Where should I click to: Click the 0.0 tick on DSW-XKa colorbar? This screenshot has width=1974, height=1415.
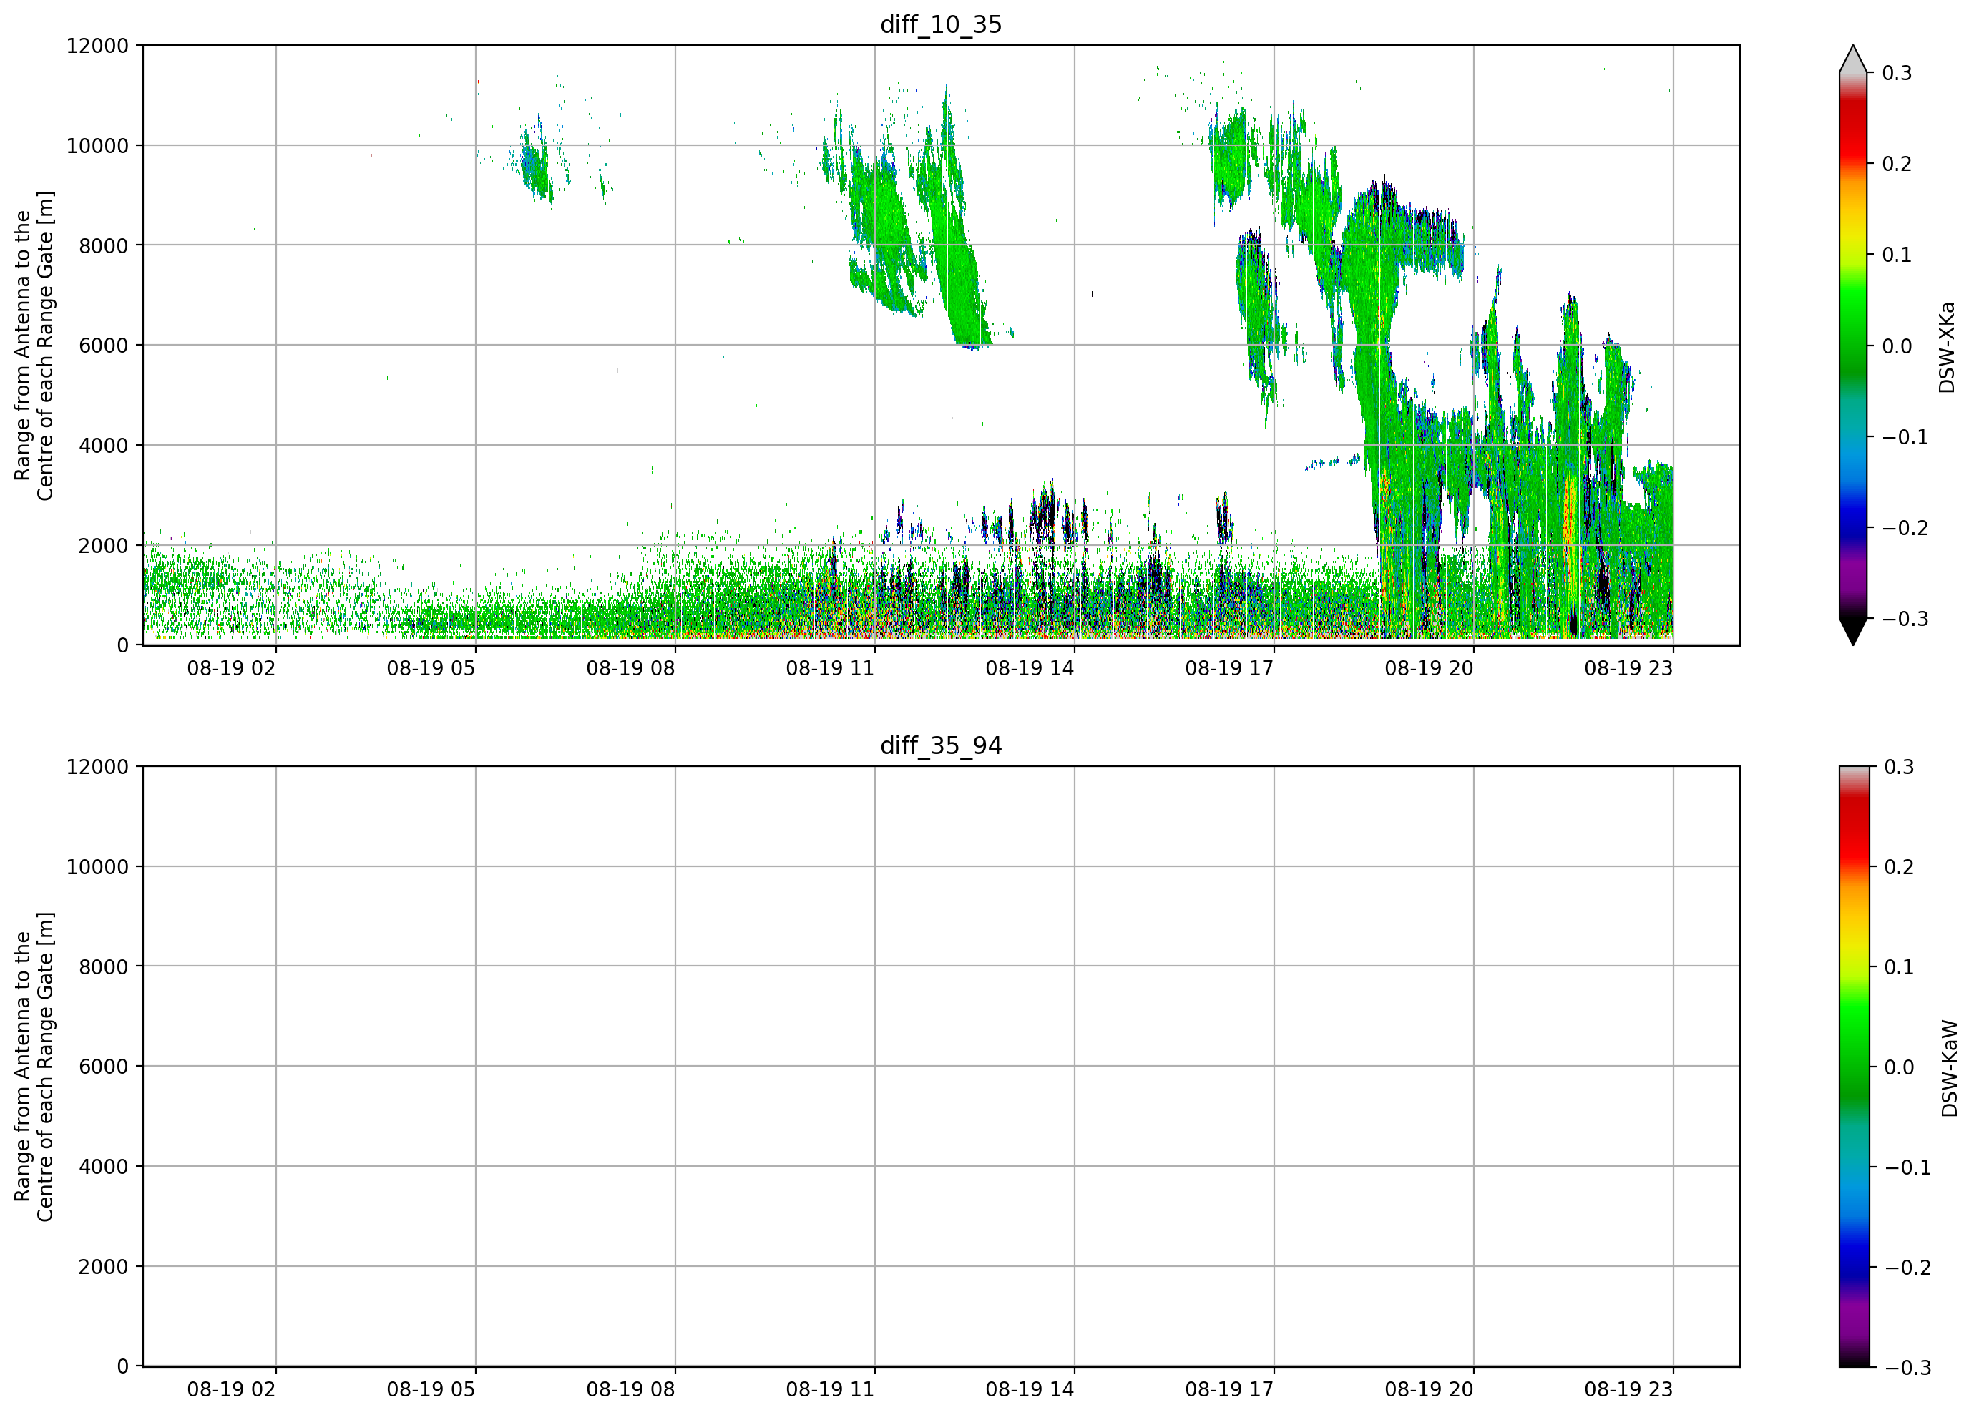(1897, 346)
